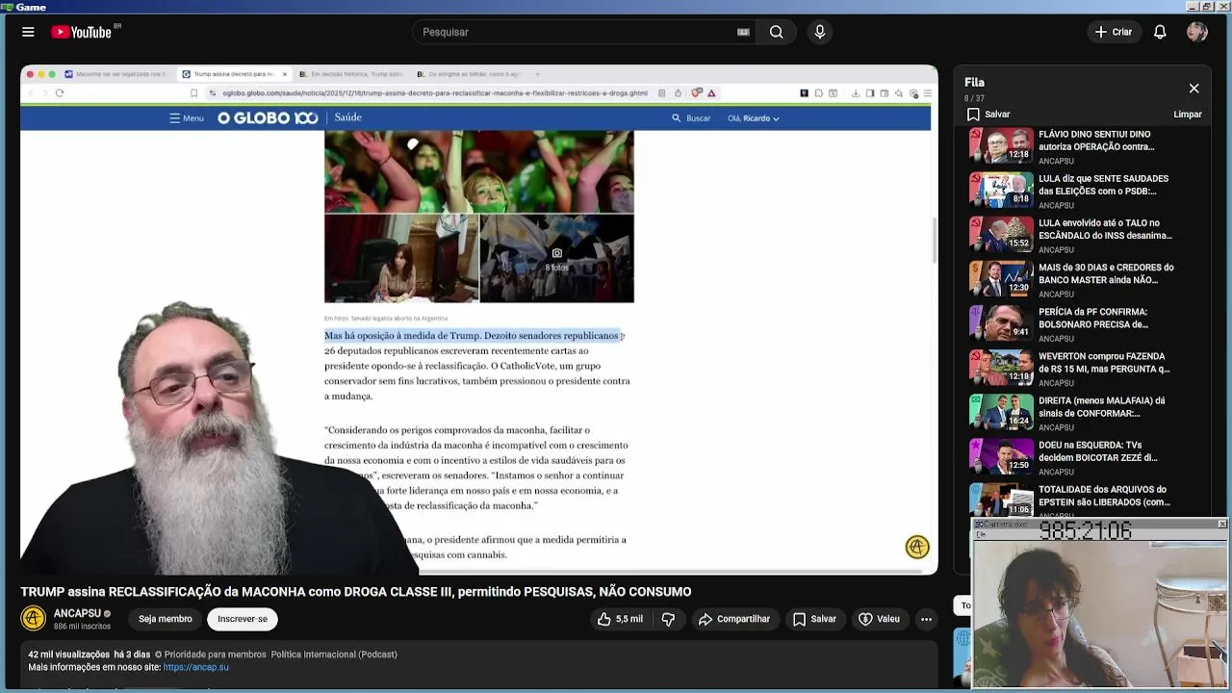
Task: Dislike the video
Action: pos(668,619)
